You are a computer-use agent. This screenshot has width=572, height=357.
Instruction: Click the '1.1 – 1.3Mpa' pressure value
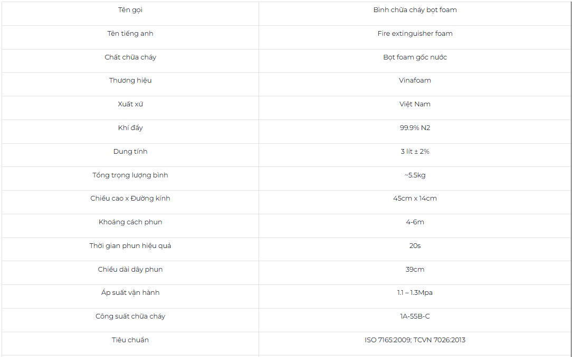point(415,293)
